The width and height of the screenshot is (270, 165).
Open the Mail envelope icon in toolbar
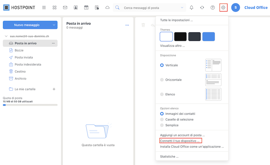tap(65, 7)
